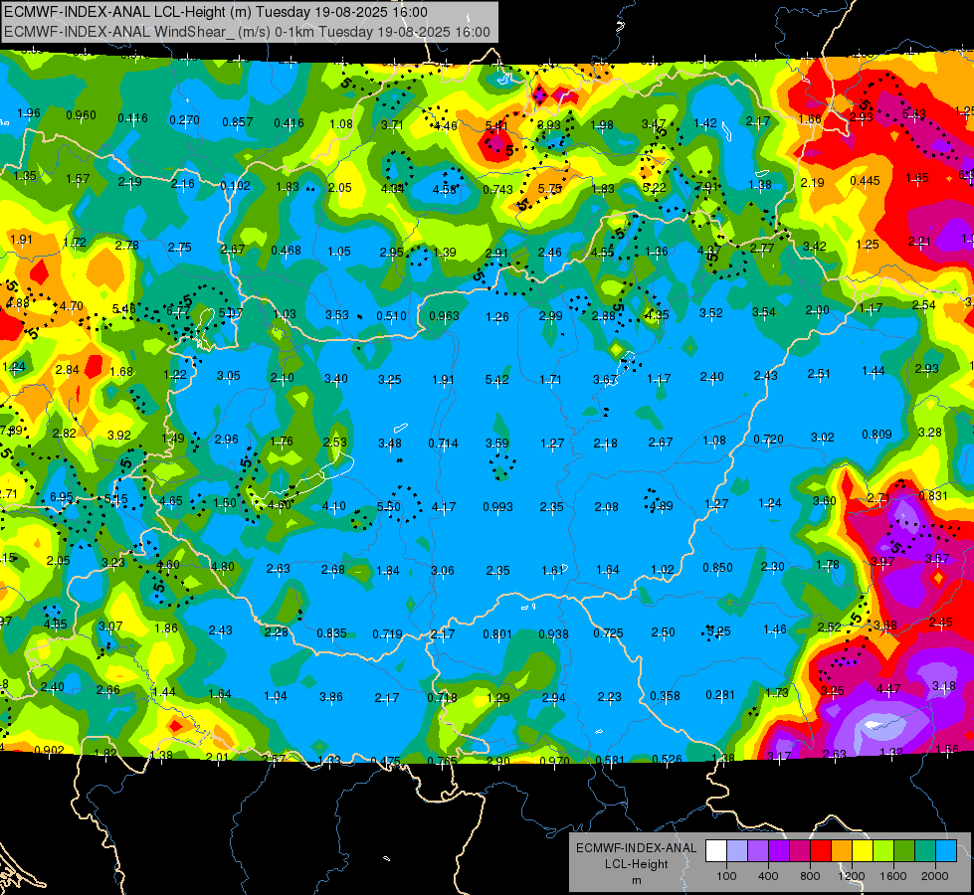Click the wind shear value 0.831
The height and width of the screenshot is (895, 974).
tap(932, 495)
